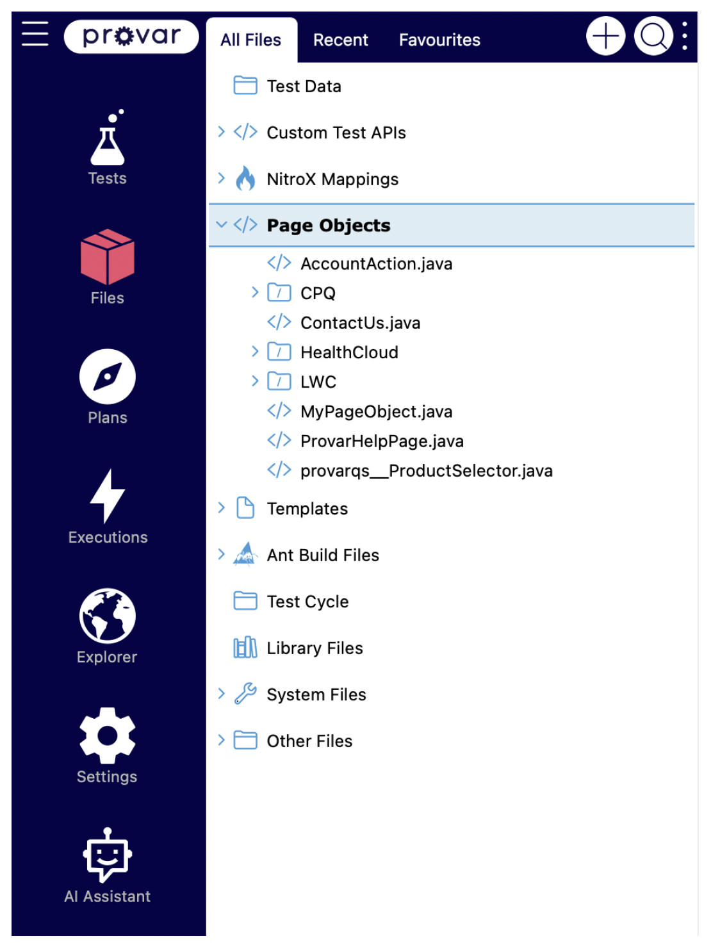Screen dimensions: 720x952
Task: Expand the Other Files node
Action: tap(221, 741)
